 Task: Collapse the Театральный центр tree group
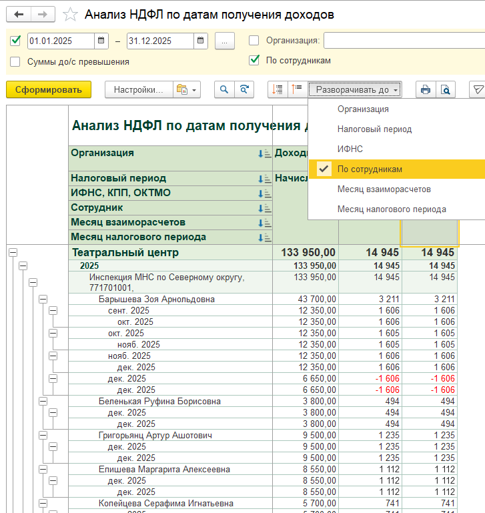[13, 253]
